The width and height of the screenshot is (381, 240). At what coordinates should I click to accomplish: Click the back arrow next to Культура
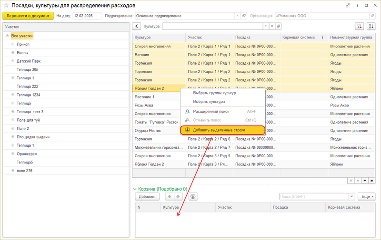(137, 27)
